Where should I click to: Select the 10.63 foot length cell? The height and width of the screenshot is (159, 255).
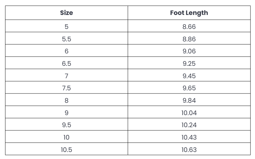[x=189, y=150]
